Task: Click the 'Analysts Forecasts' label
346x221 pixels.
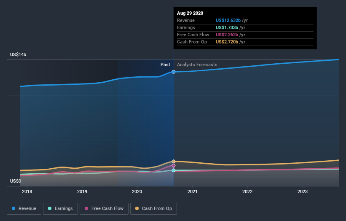Action: point(197,65)
